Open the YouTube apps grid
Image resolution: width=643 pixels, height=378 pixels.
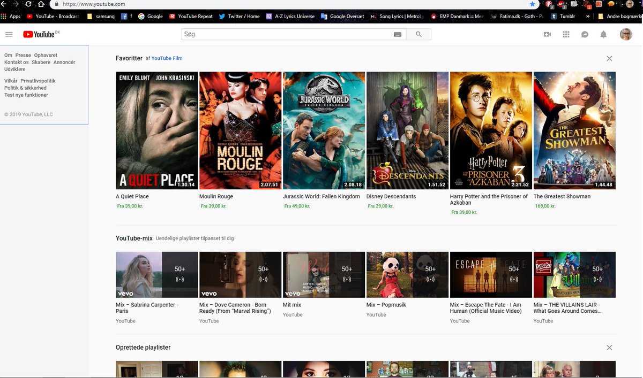coord(566,34)
